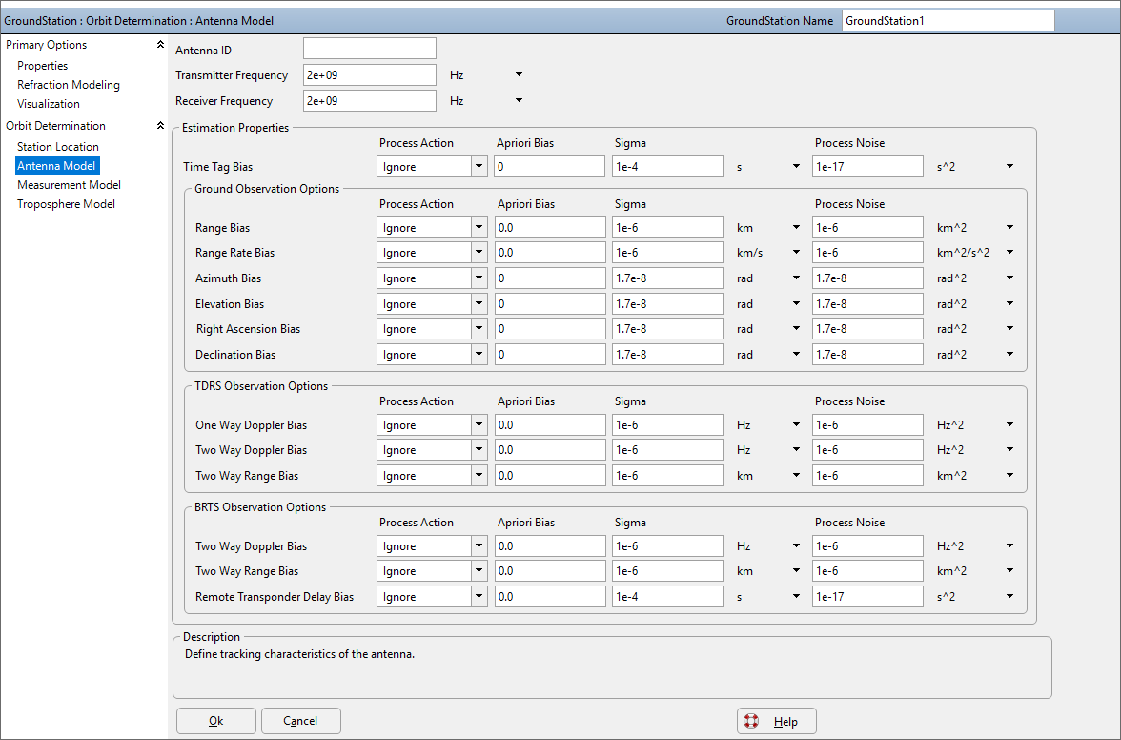
Task: Edit Range Rate Bias Sigma field
Action: pos(667,253)
